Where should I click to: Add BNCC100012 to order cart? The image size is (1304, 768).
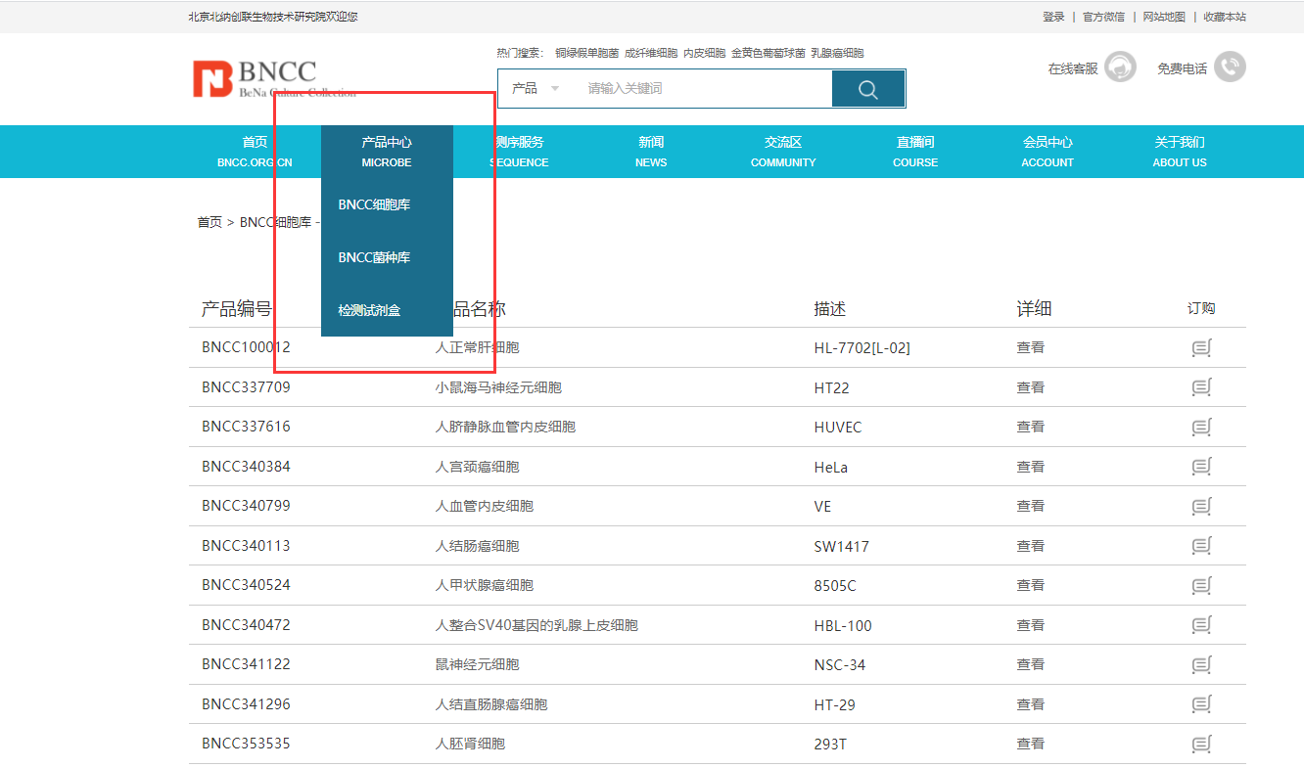pos(1202,347)
